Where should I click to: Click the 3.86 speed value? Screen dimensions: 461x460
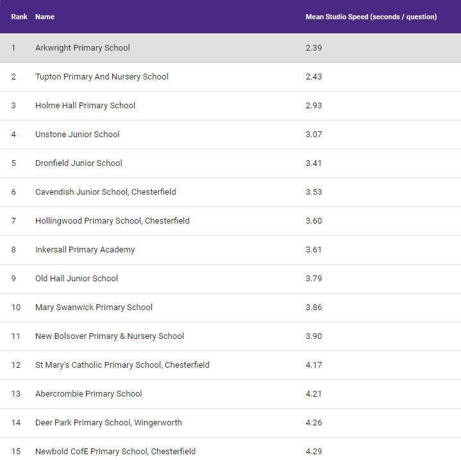[314, 307]
